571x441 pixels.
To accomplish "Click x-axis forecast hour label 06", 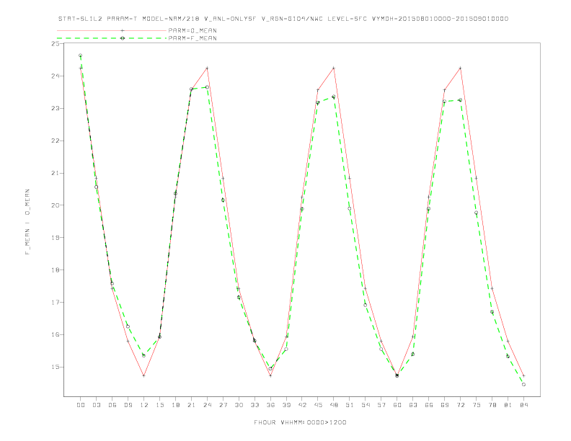I will click(112, 405).
